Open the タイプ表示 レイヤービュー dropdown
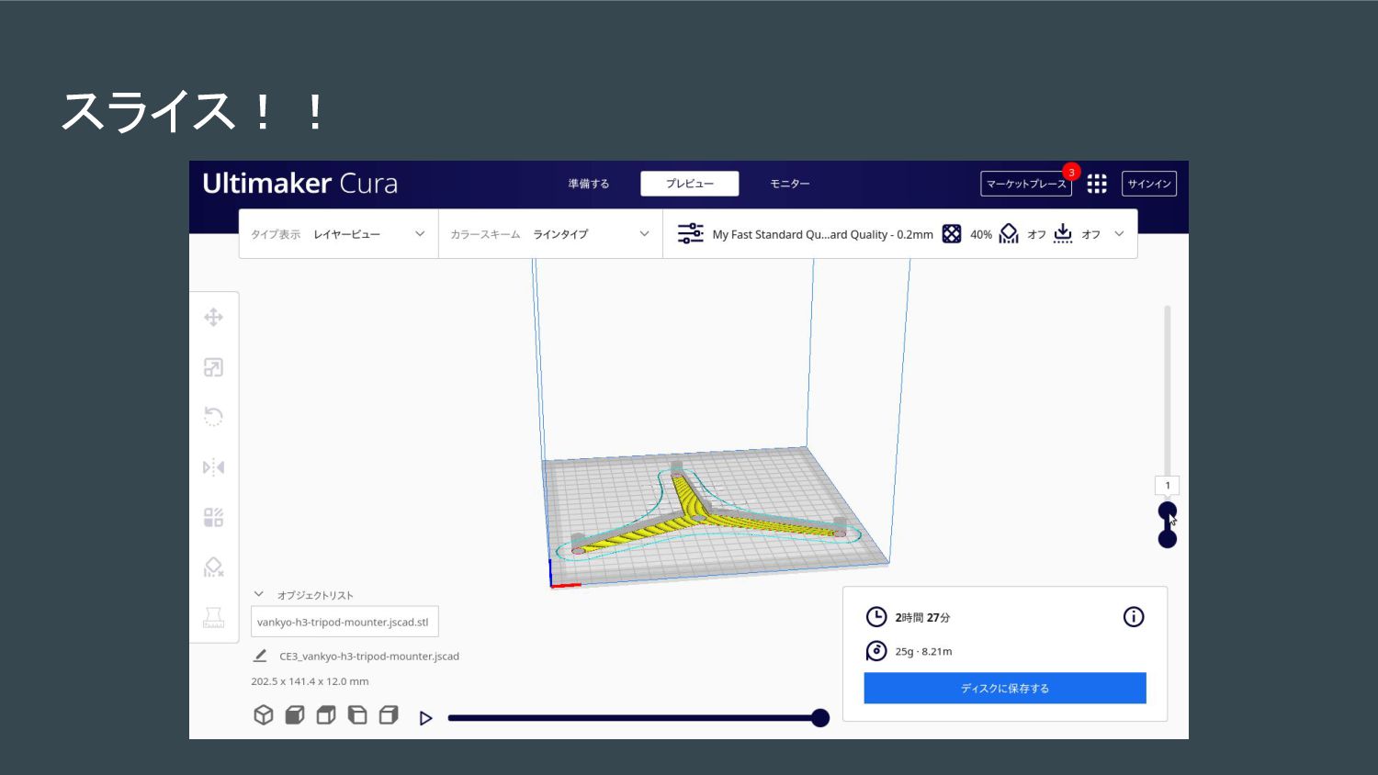The height and width of the screenshot is (775, 1378). 338,234
